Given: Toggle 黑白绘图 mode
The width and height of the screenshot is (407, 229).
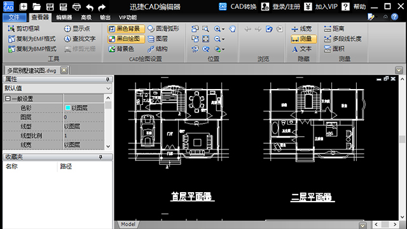Looking at the screenshot, I should click(126, 39).
